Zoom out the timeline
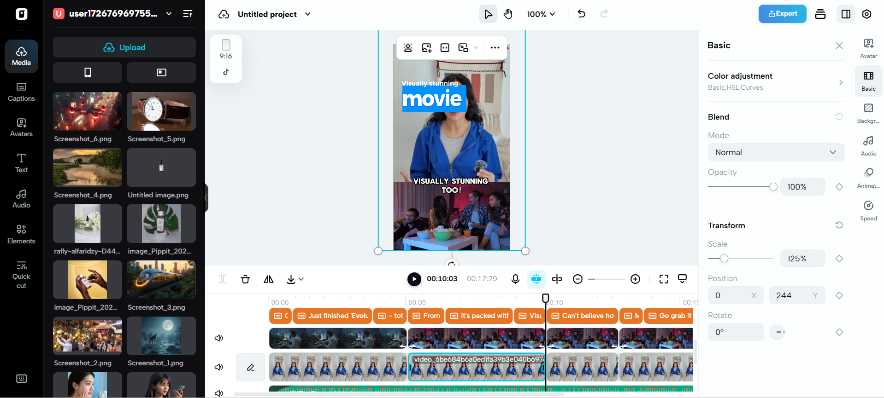The width and height of the screenshot is (884, 398). coord(578,279)
